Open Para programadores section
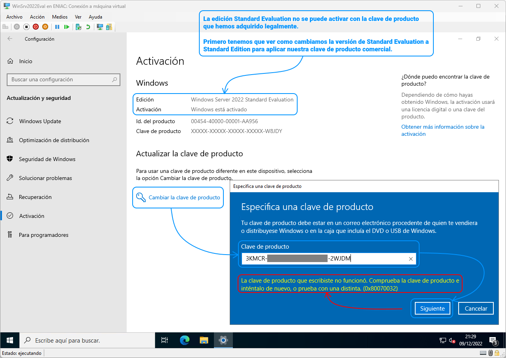Screen dimensions: 506x358 coord(63,235)
